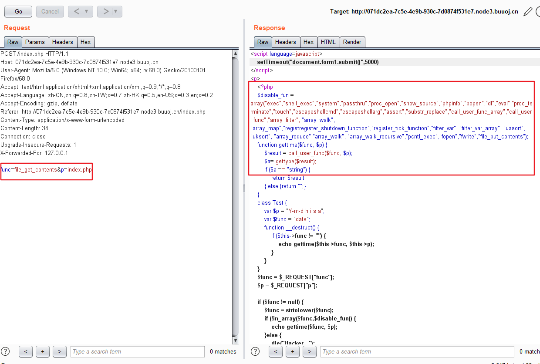Click the 'var $func = "date";' line
540x364 pixels.
287,219
